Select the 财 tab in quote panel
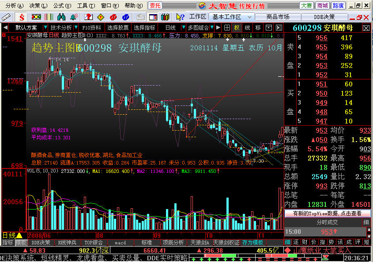This screenshot has height=262, width=373. point(305,242)
